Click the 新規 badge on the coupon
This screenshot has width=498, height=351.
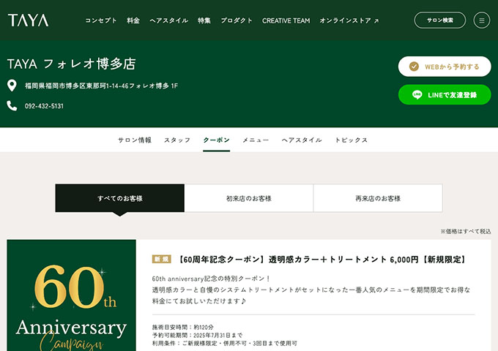pyautogui.click(x=161, y=259)
